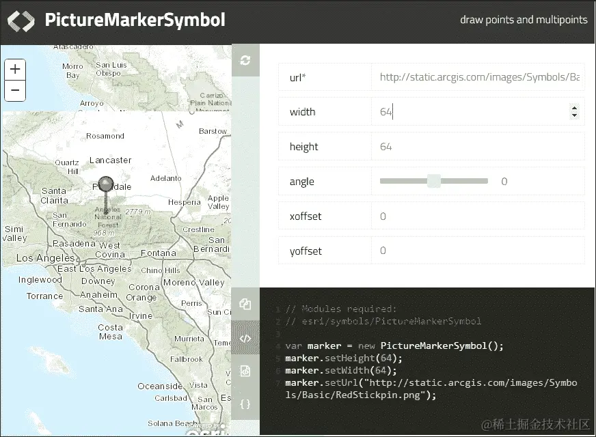
Task: Click the PictureMarkerSymbol logo icon
Action: pyautogui.click(x=21, y=20)
